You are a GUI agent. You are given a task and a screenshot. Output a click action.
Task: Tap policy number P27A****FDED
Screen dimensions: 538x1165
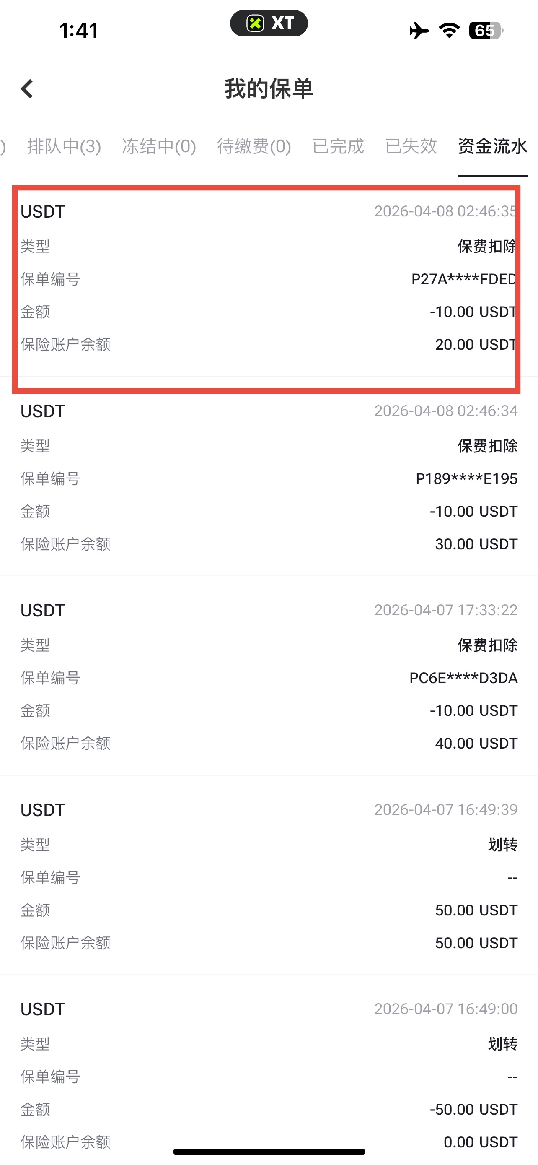coord(463,279)
